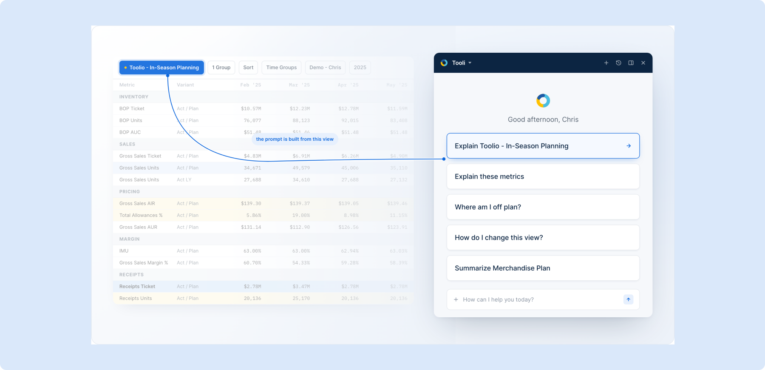This screenshot has width=765, height=370.
Task: Select the Total Allowances % row label
Action: point(141,216)
